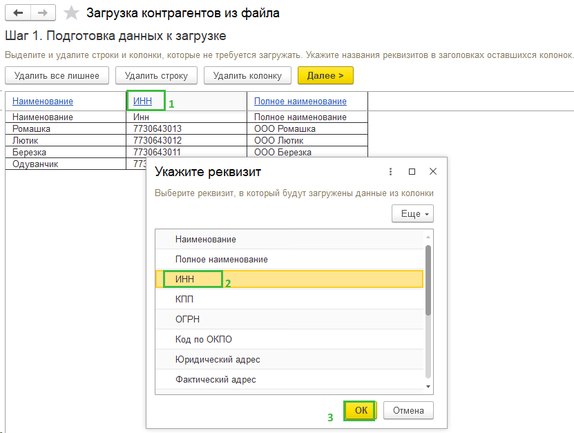Click the requisite list scrollbar thumb

pos(428,280)
